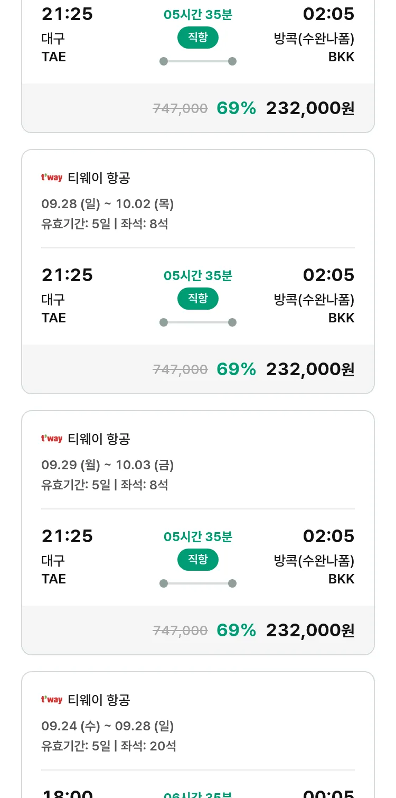Select the 232,000원 price on the topmost card
This screenshot has height=798, width=396.
310,108
